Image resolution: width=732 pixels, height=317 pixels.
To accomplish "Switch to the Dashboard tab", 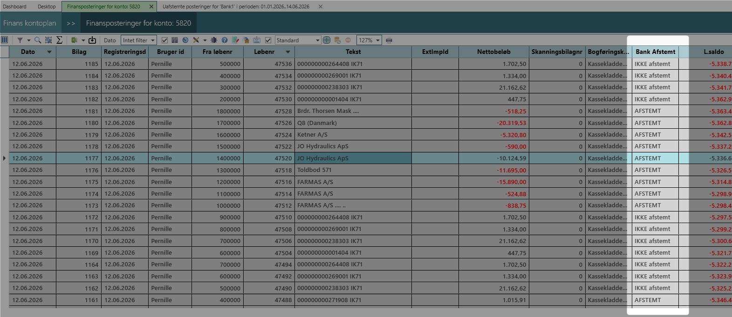I will (14, 7).
